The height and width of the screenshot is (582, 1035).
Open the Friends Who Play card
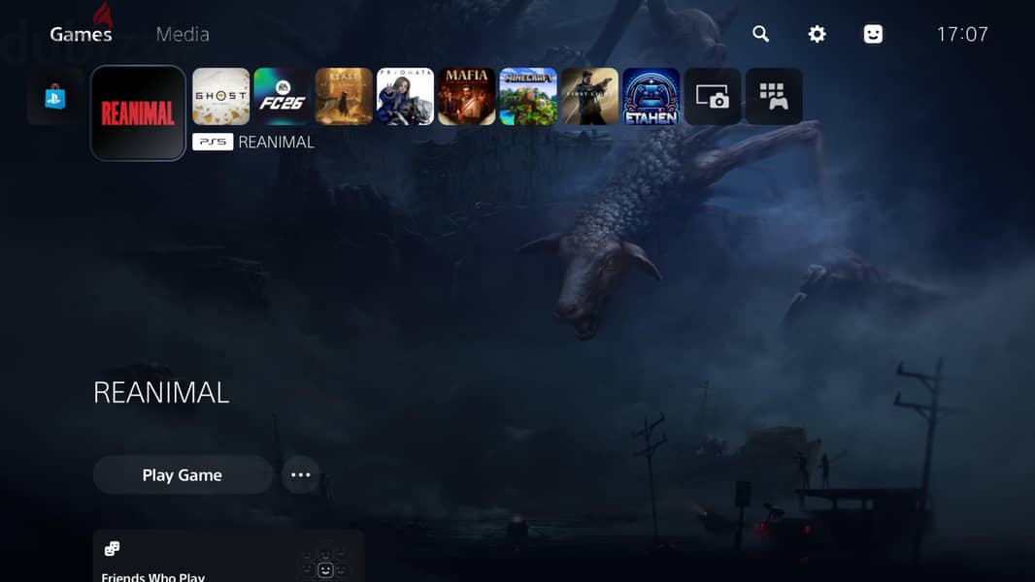point(228,556)
